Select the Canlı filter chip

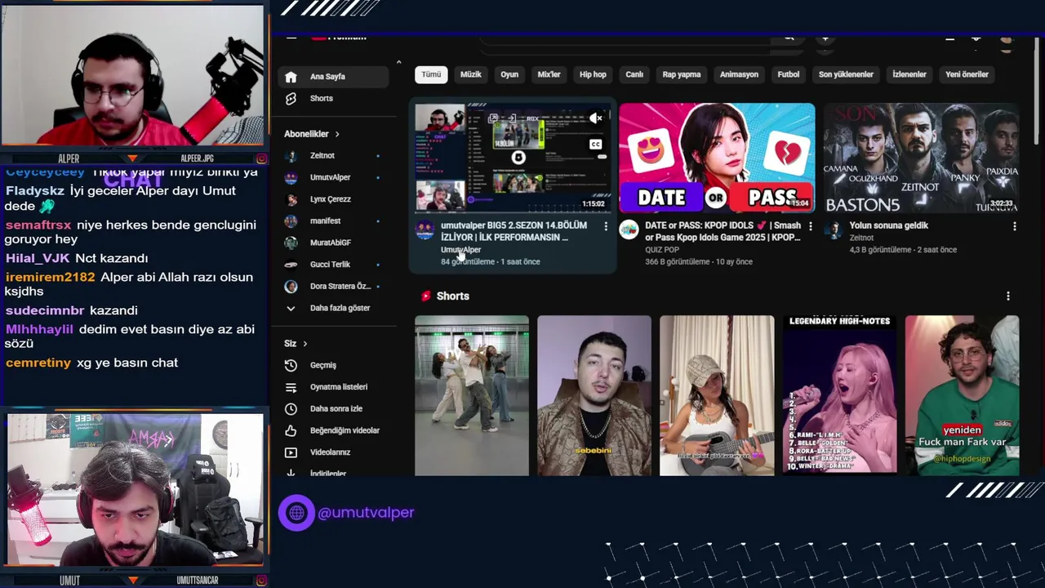click(634, 74)
